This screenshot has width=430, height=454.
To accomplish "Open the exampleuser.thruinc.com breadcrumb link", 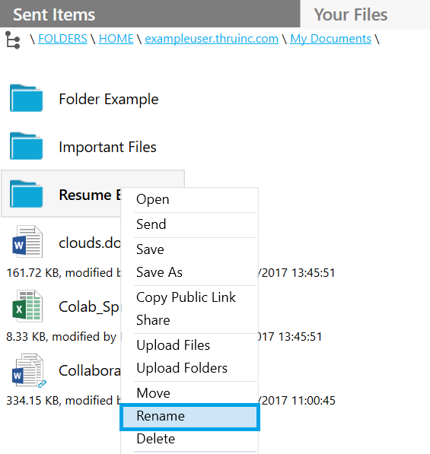I will pyautogui.click(x=212, y=39).
